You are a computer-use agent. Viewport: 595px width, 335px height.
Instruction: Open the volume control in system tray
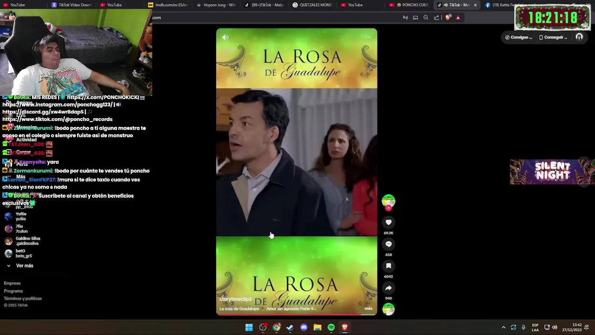(555, 328)
